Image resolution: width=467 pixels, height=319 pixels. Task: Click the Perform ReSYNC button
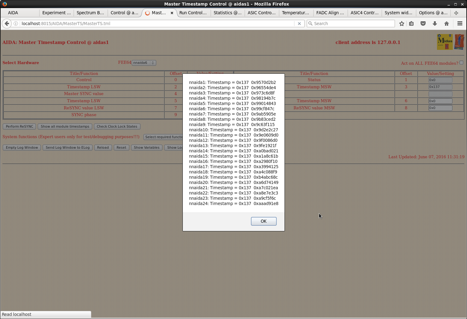pyautogui.click(x=19, y=126)
